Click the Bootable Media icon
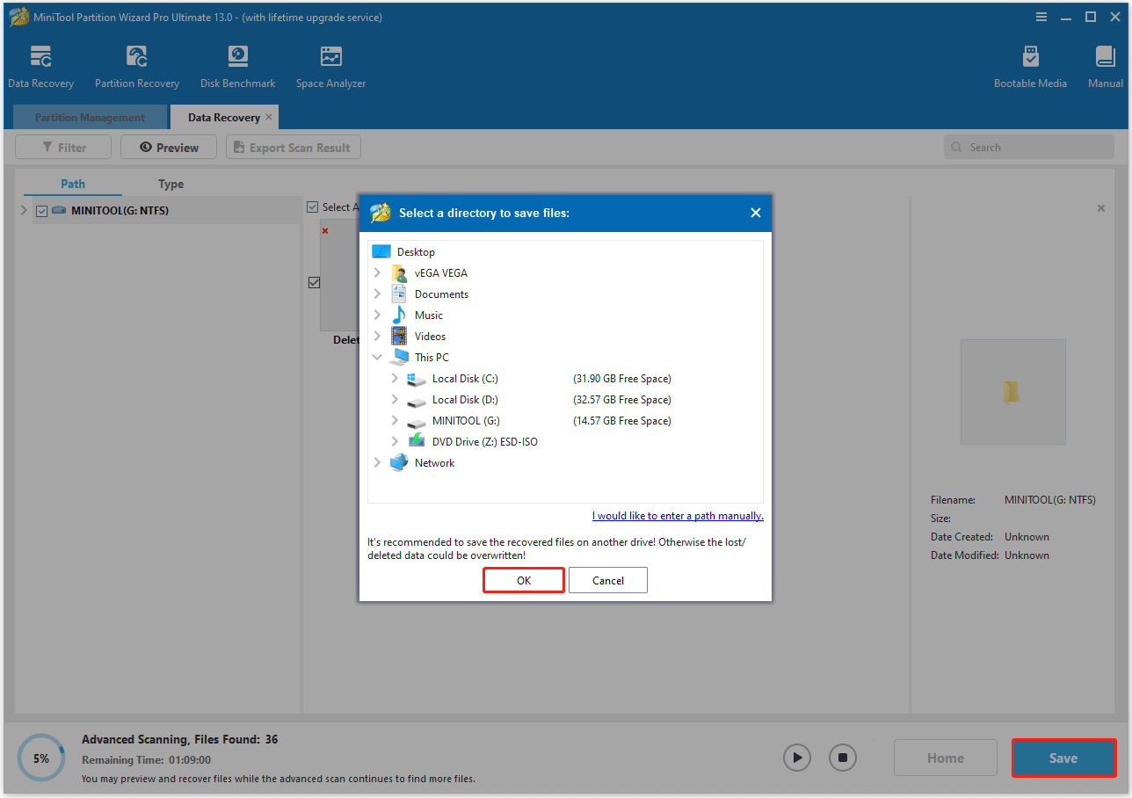The image size is (1132, 798). pos(1030,58)
